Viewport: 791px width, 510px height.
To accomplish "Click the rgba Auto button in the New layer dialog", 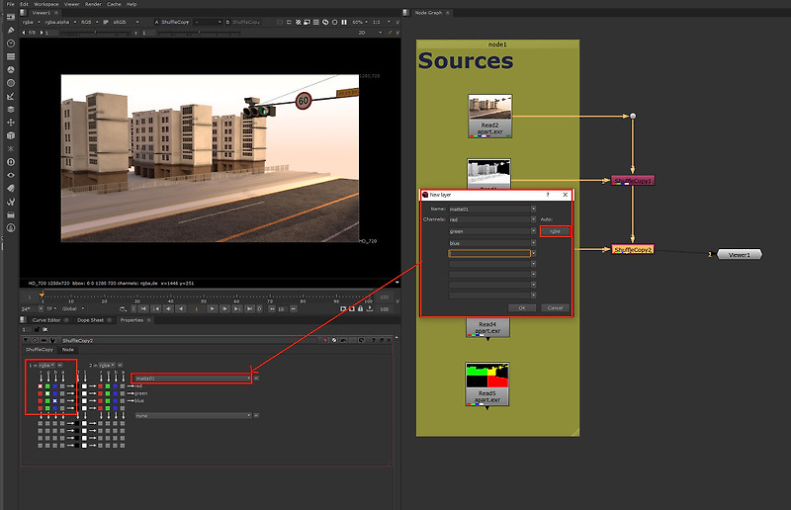I will click(x=555, y=231).
